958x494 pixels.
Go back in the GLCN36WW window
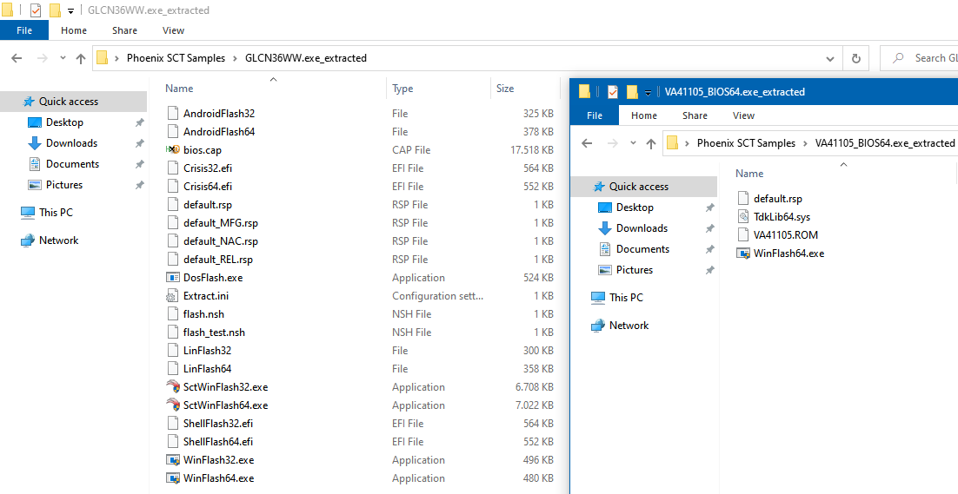coord(17,58)
